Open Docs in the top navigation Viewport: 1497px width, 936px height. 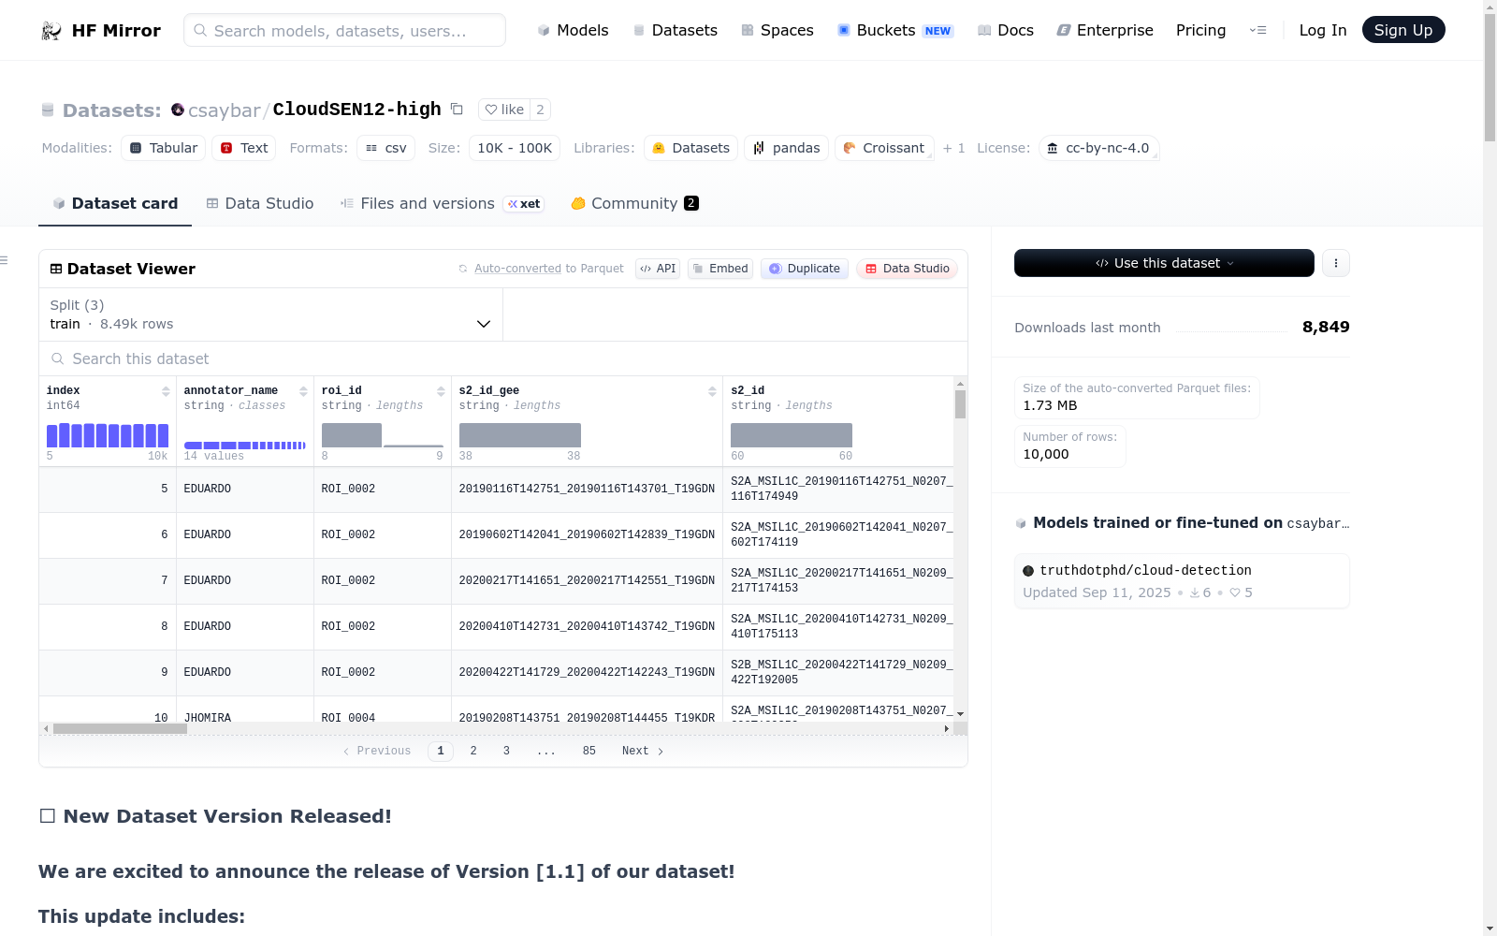(1006, 30)
